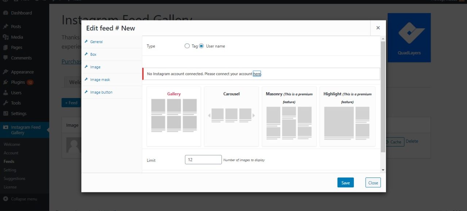Click the Collapse menu arrow icon
The image size is (467, 211).
5,199
